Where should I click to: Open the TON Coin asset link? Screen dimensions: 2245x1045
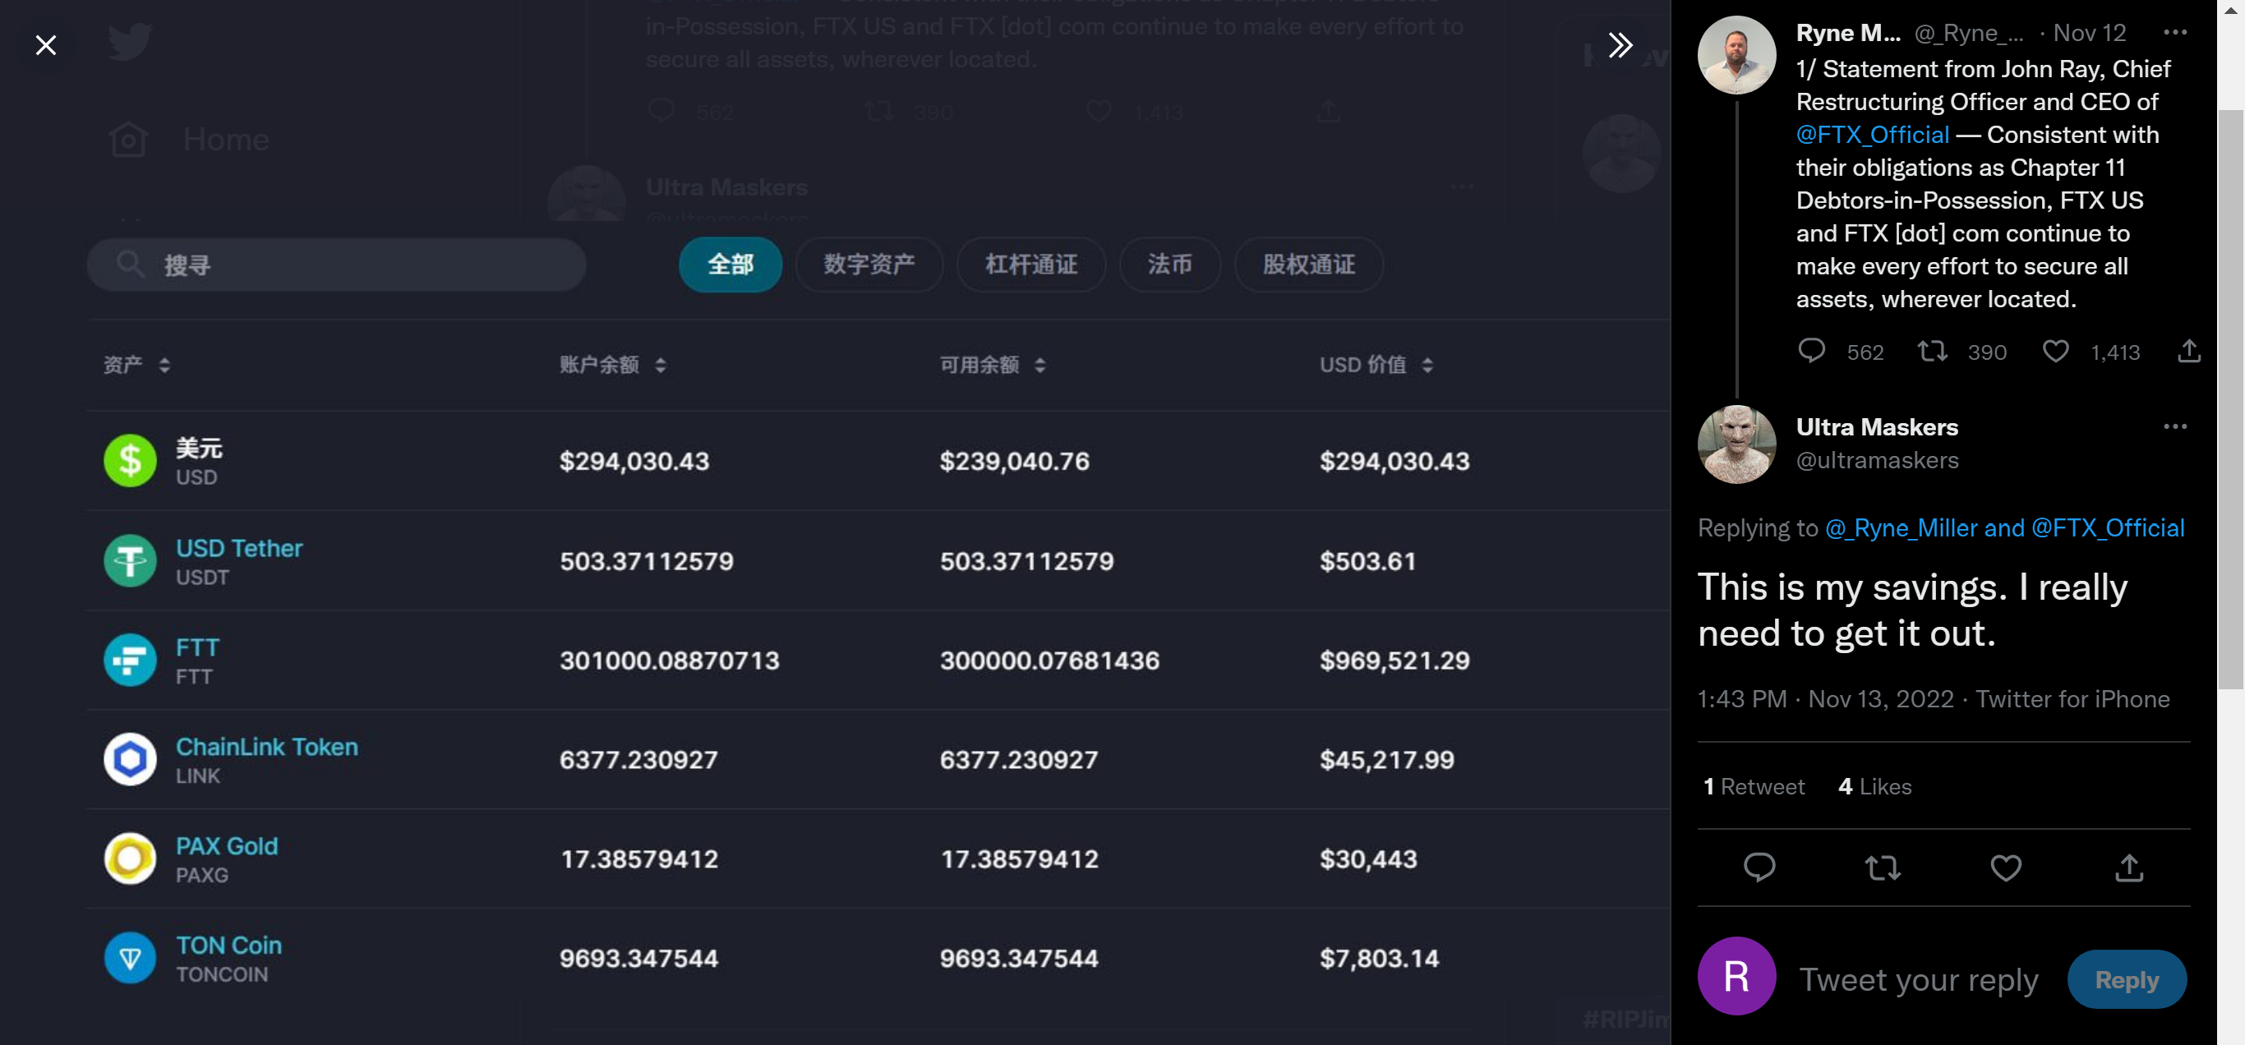pyautogui.click(x=228, y=946)
